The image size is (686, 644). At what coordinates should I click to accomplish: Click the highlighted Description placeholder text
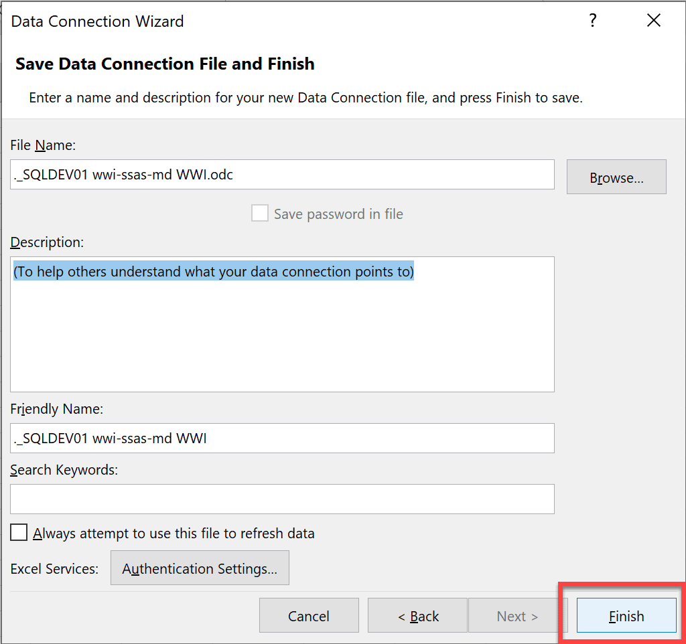(x=214, y=272)
